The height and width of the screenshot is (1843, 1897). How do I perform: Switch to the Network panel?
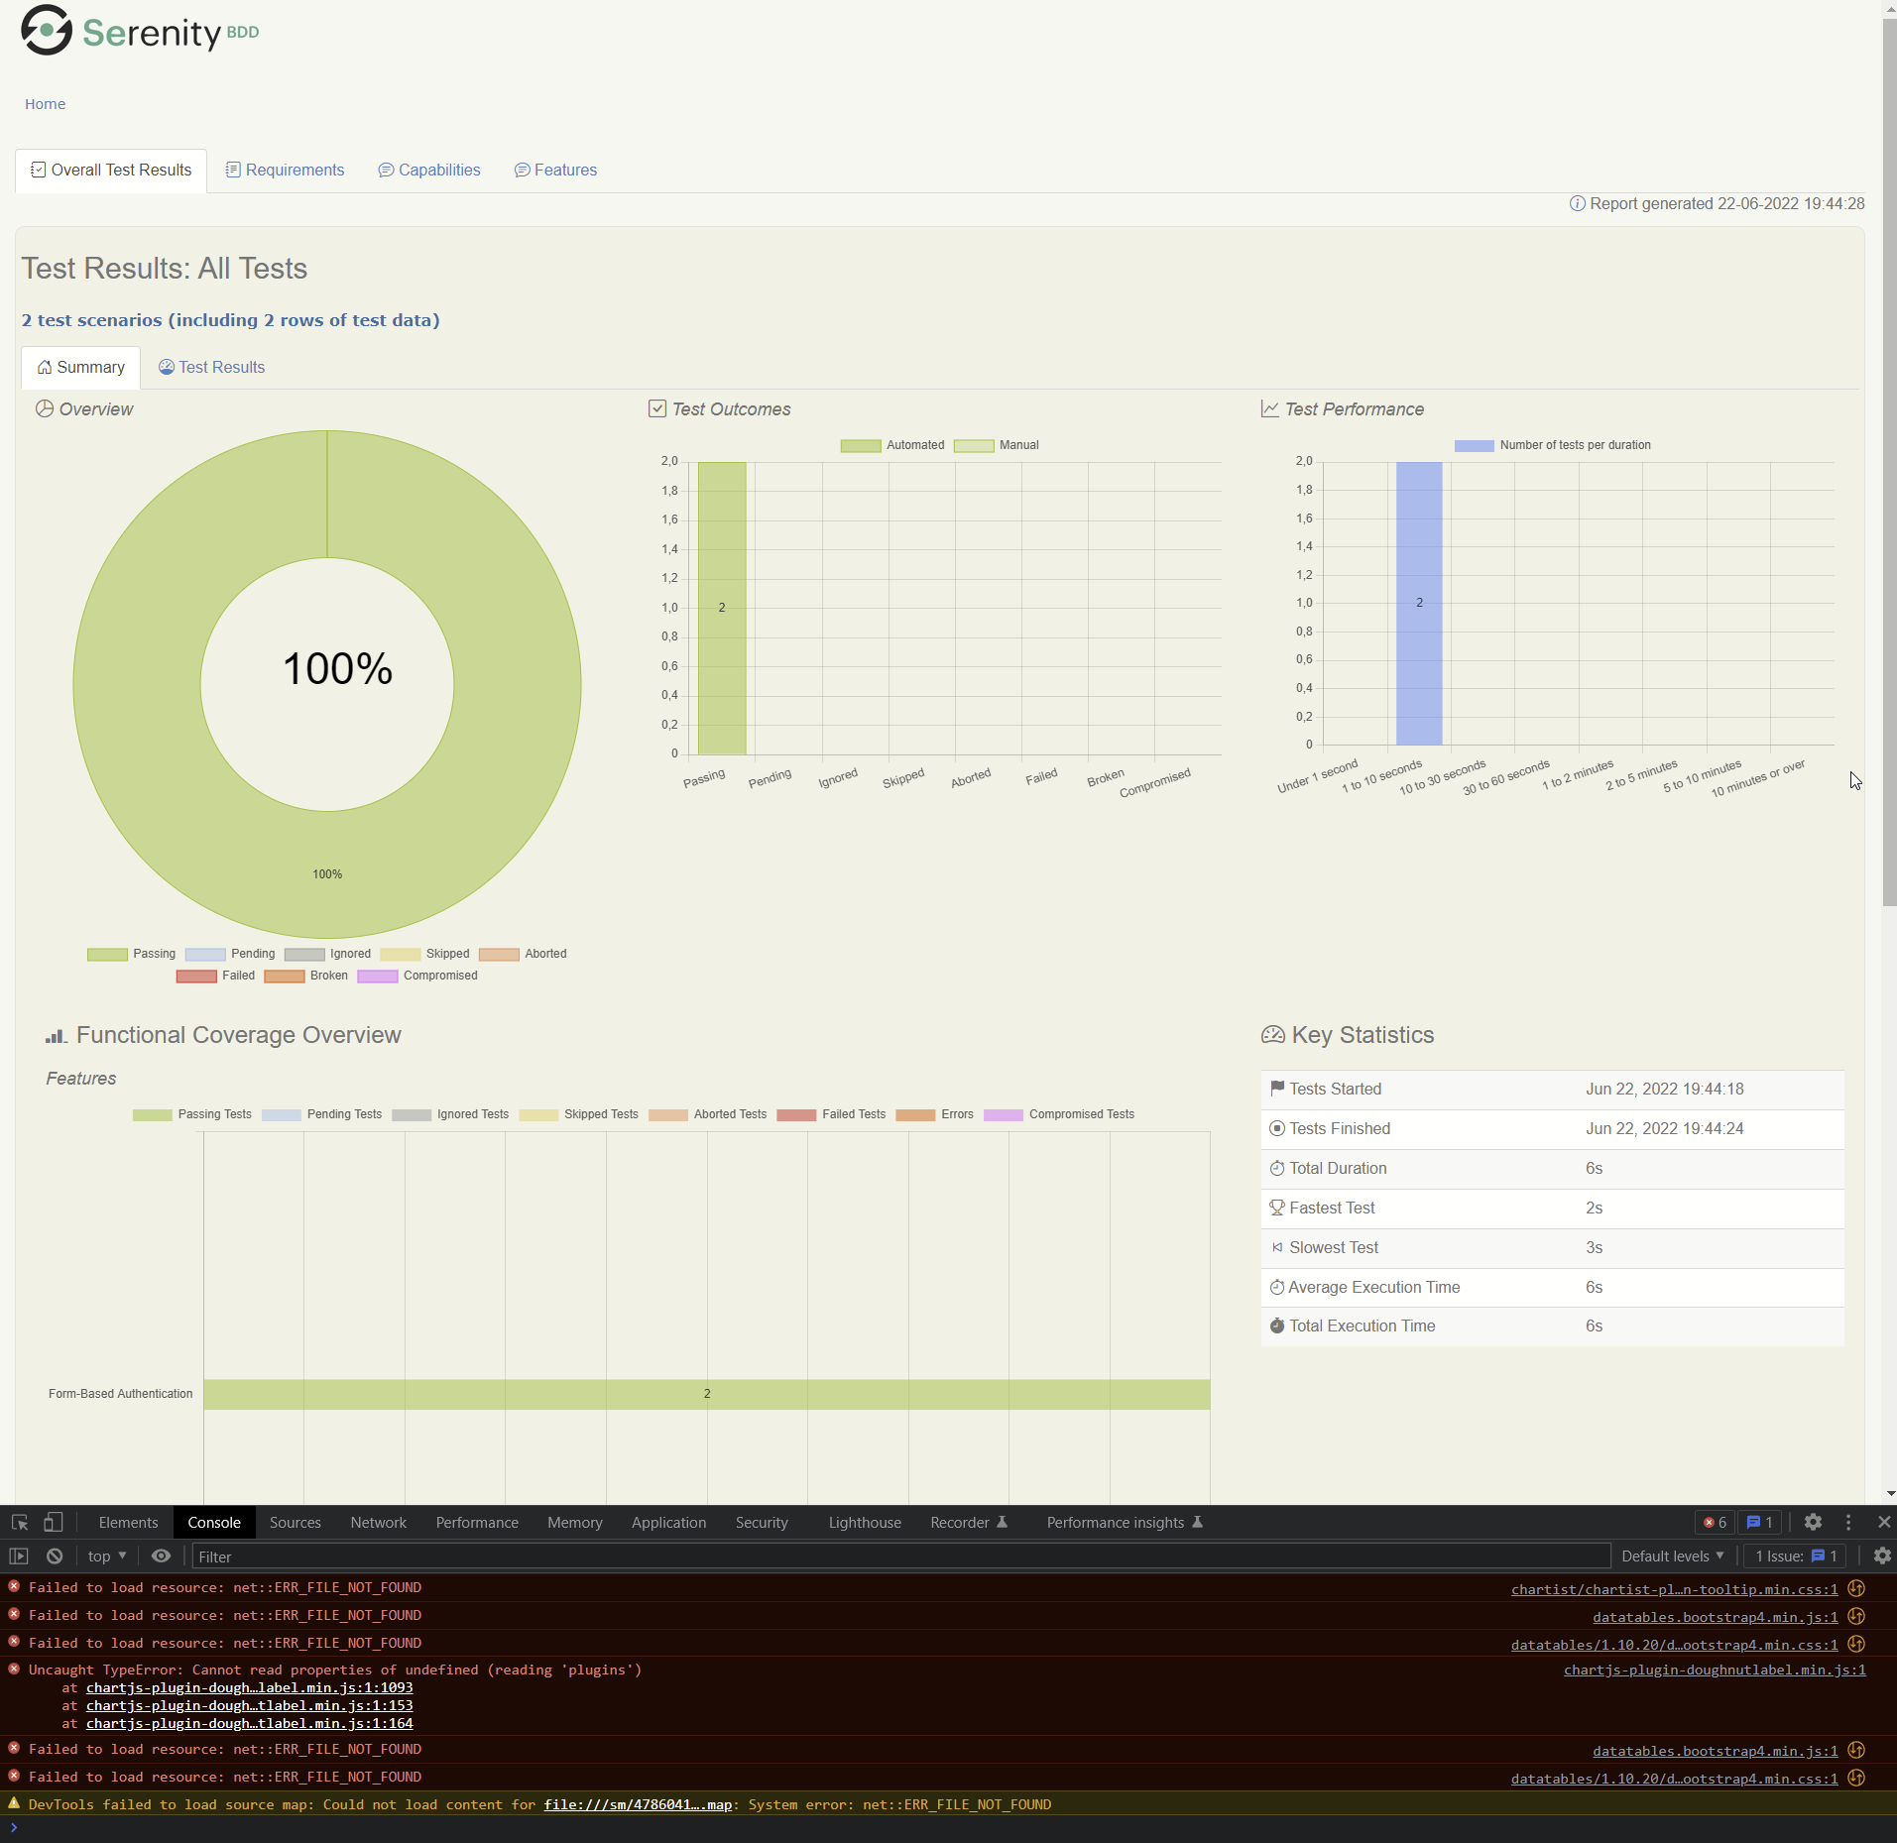click(x=378, y=1522)
